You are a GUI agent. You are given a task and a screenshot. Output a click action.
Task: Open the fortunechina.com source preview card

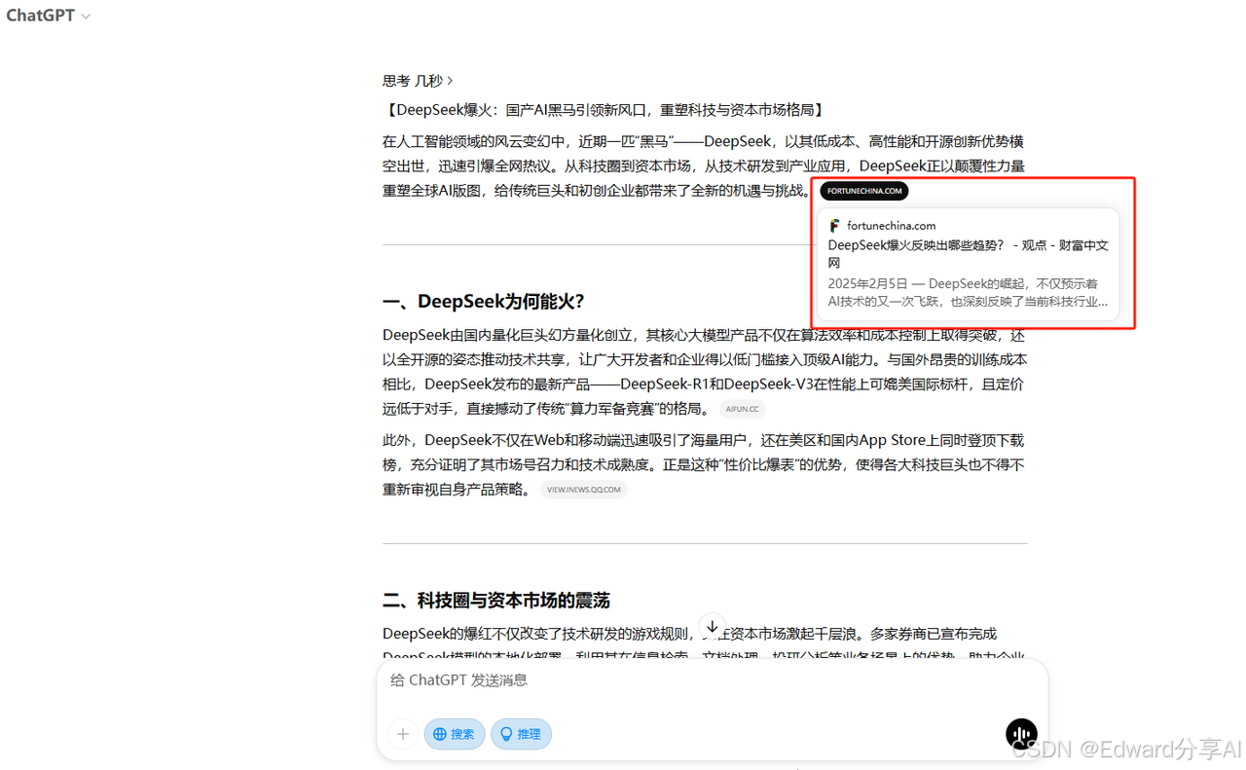pos(969,265)
